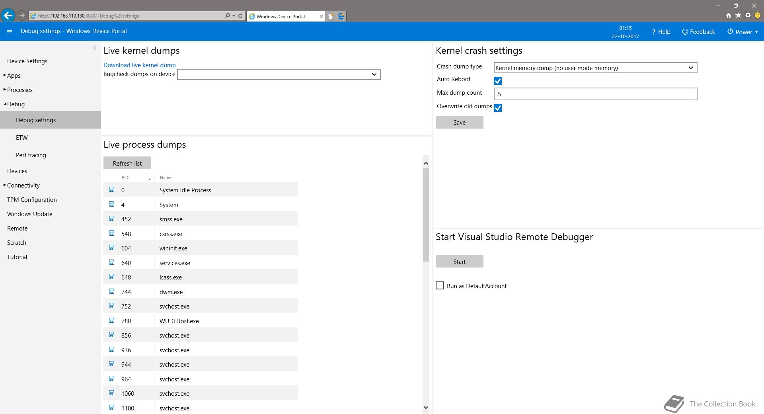
Task: Save dump for System process PID 4
Action: point(111,204)
